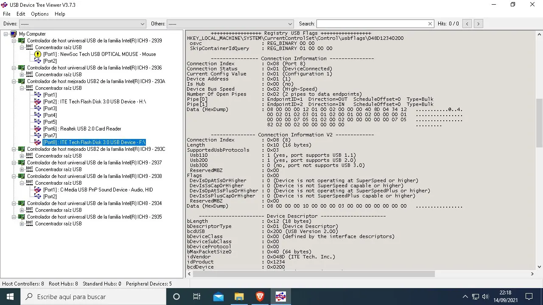
Task: Click the 'idVendor' line in device descriptor
Action: (x=261, y=257)
